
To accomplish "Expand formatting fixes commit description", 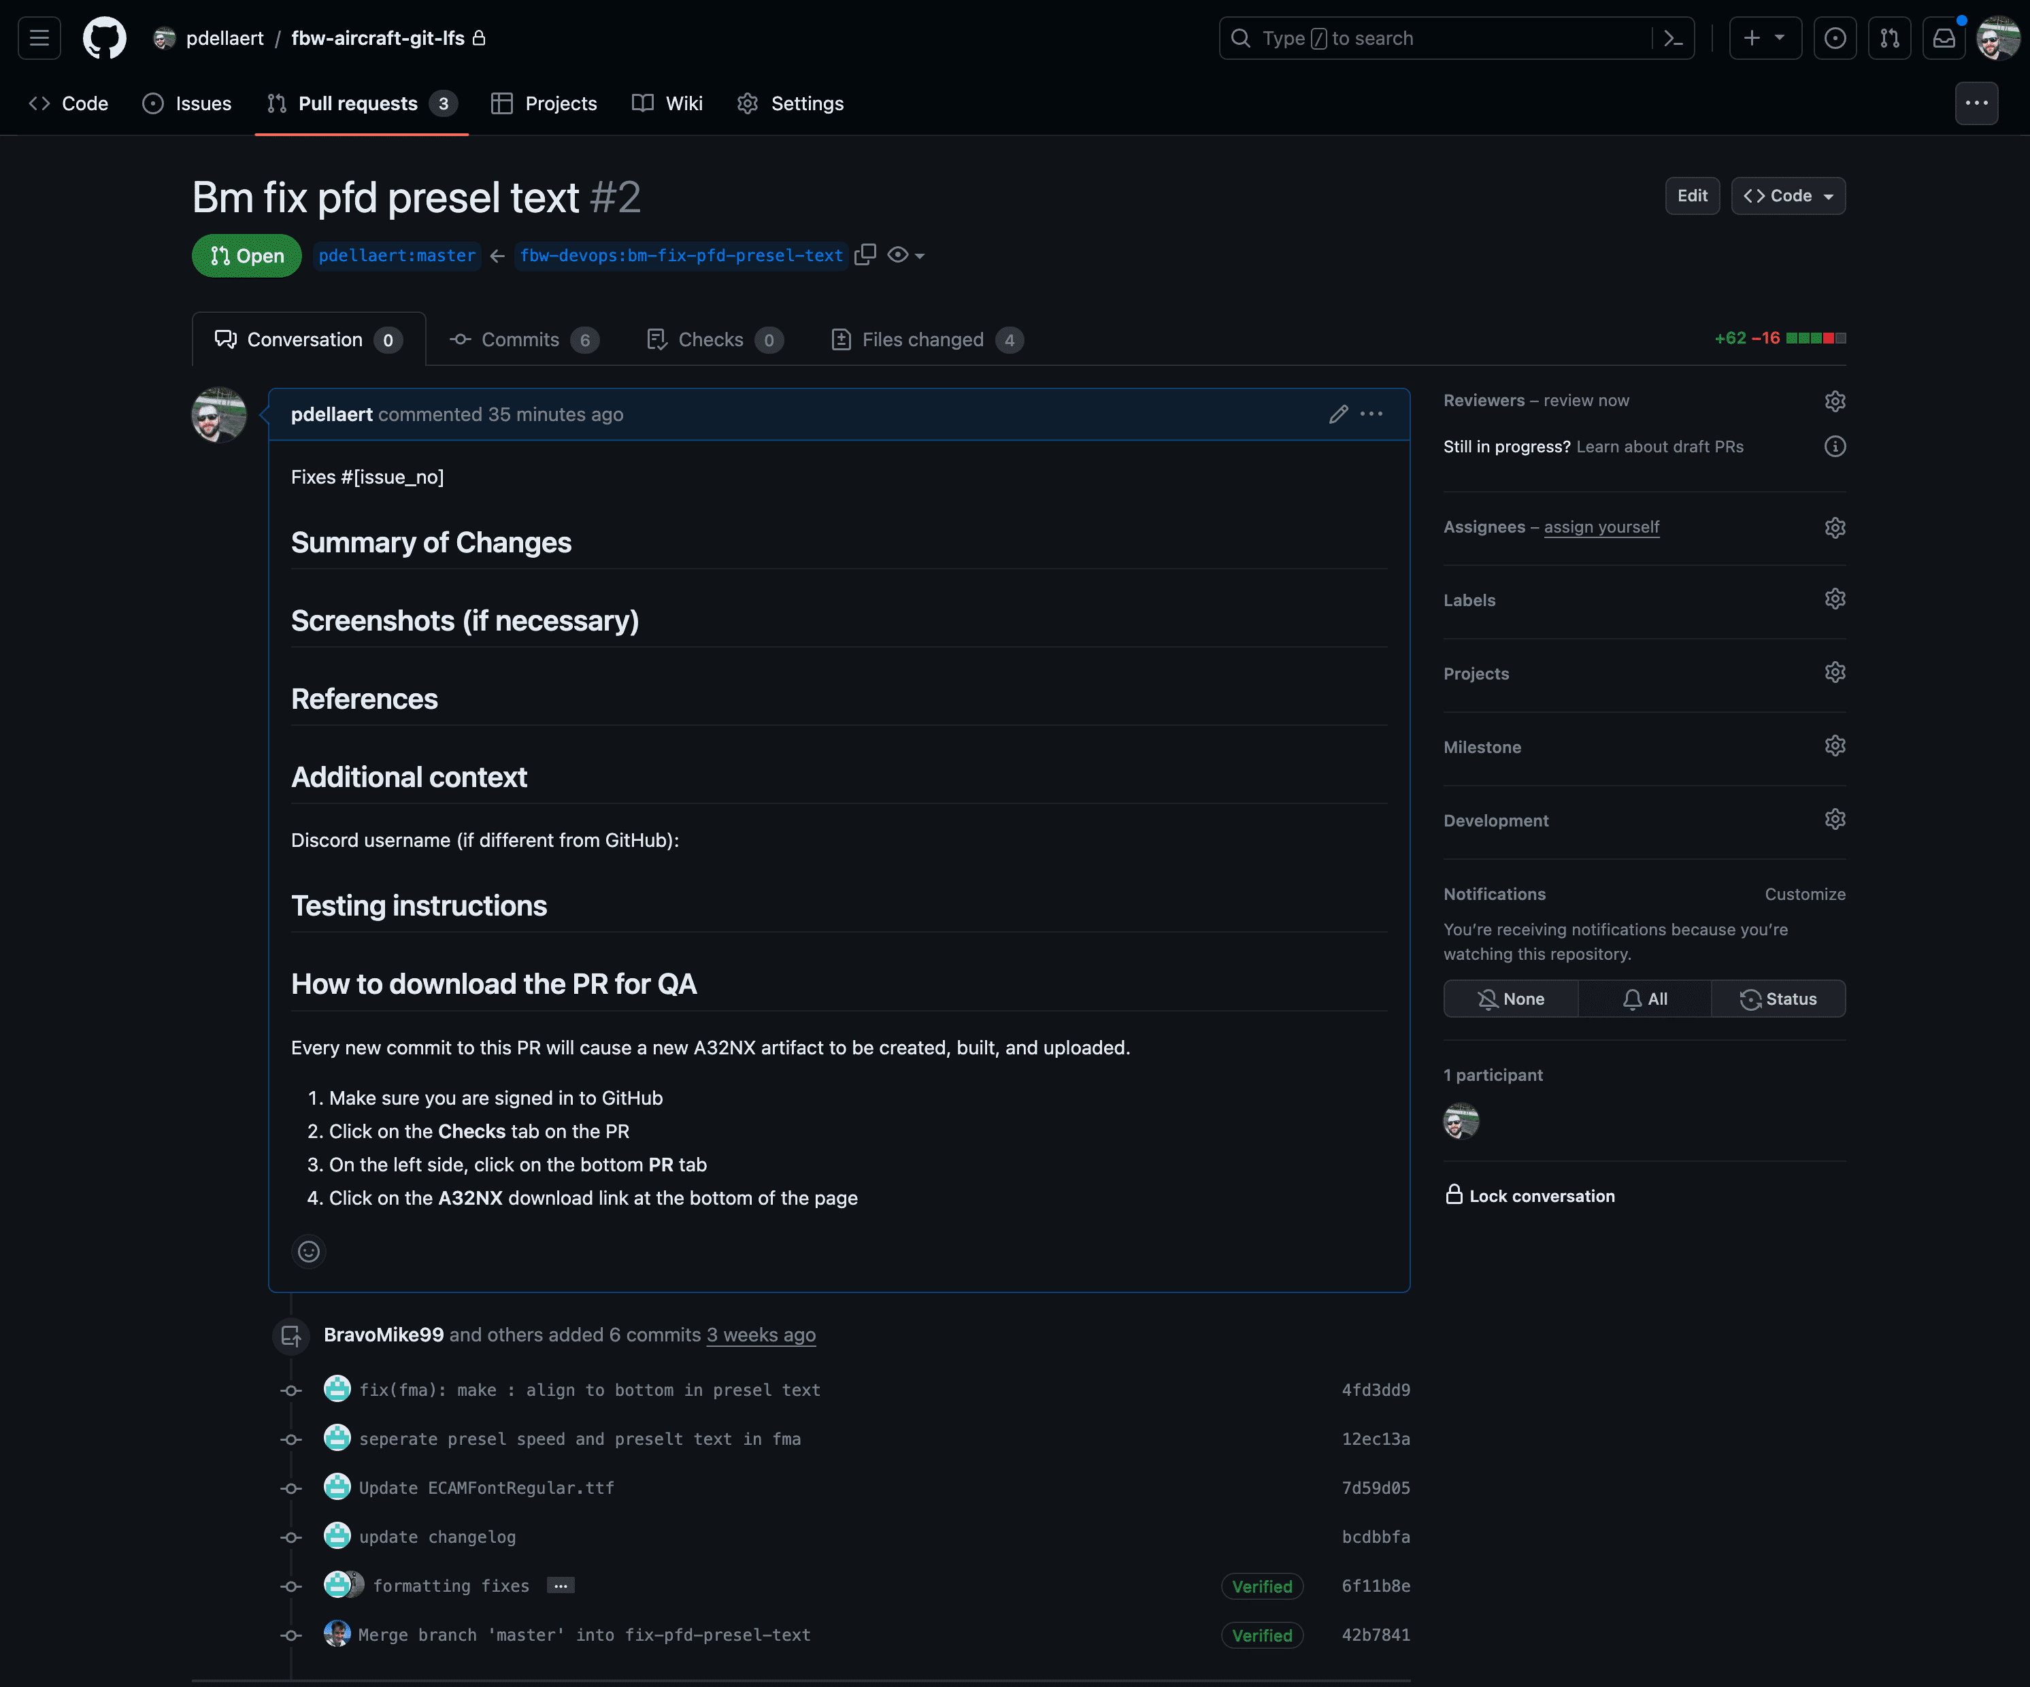I will [561, 1586].
